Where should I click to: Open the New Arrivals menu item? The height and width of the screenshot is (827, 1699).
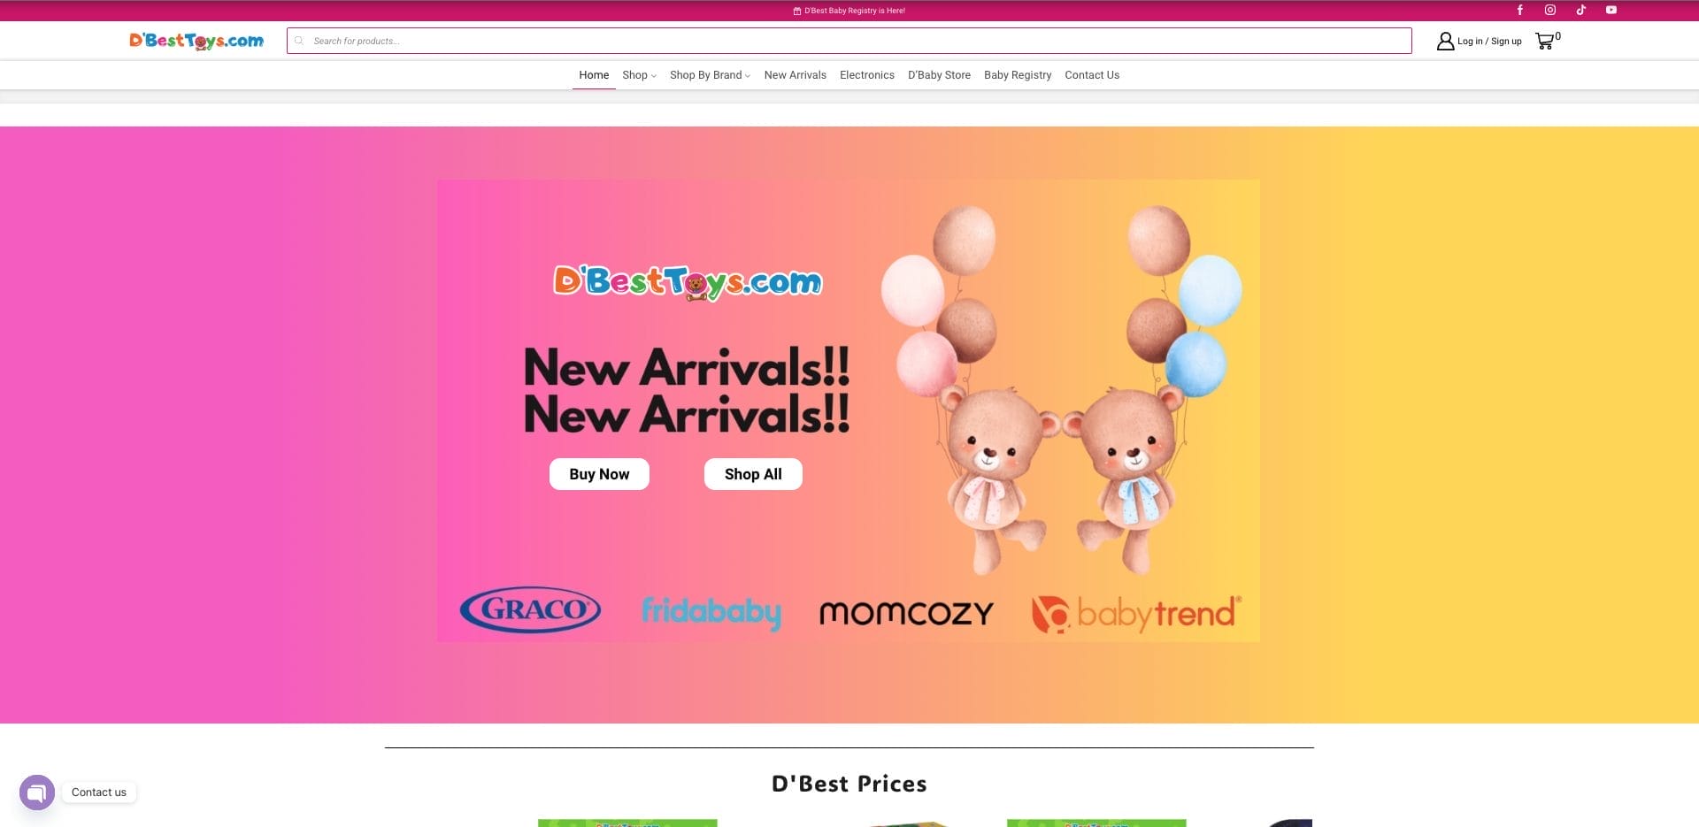796,75
